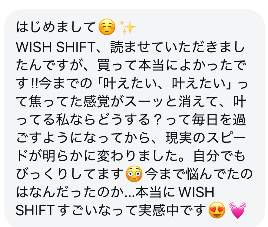This screenshot has height=227, width=268.
Task: Click the text 現実のスピード
Action: 205,138
